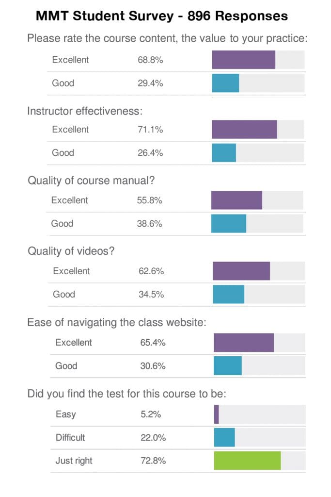Click the Good bar under Quality of course manual
The height and width of the screenshot is (497, 331).
(x=228, y=223)
